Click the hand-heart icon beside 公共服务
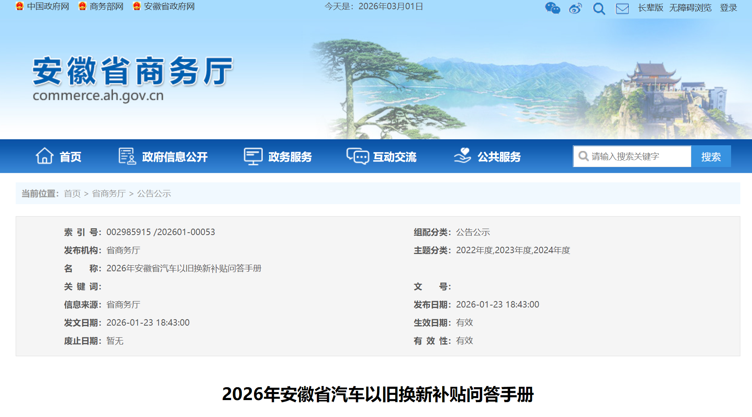The width and height of the screenshot is (752, 417). [463, 156]
